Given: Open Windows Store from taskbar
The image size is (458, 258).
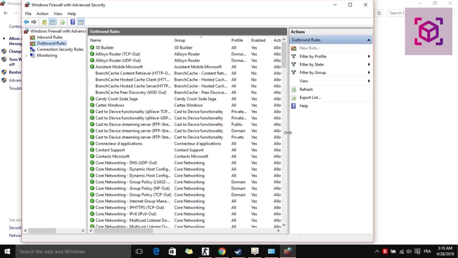Looking at the screenshot, I should pos(172,252).
